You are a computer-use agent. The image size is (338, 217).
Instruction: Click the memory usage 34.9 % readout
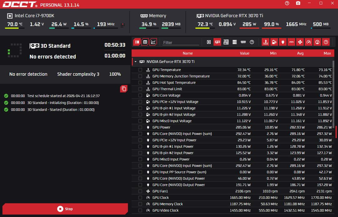[149, 24]
